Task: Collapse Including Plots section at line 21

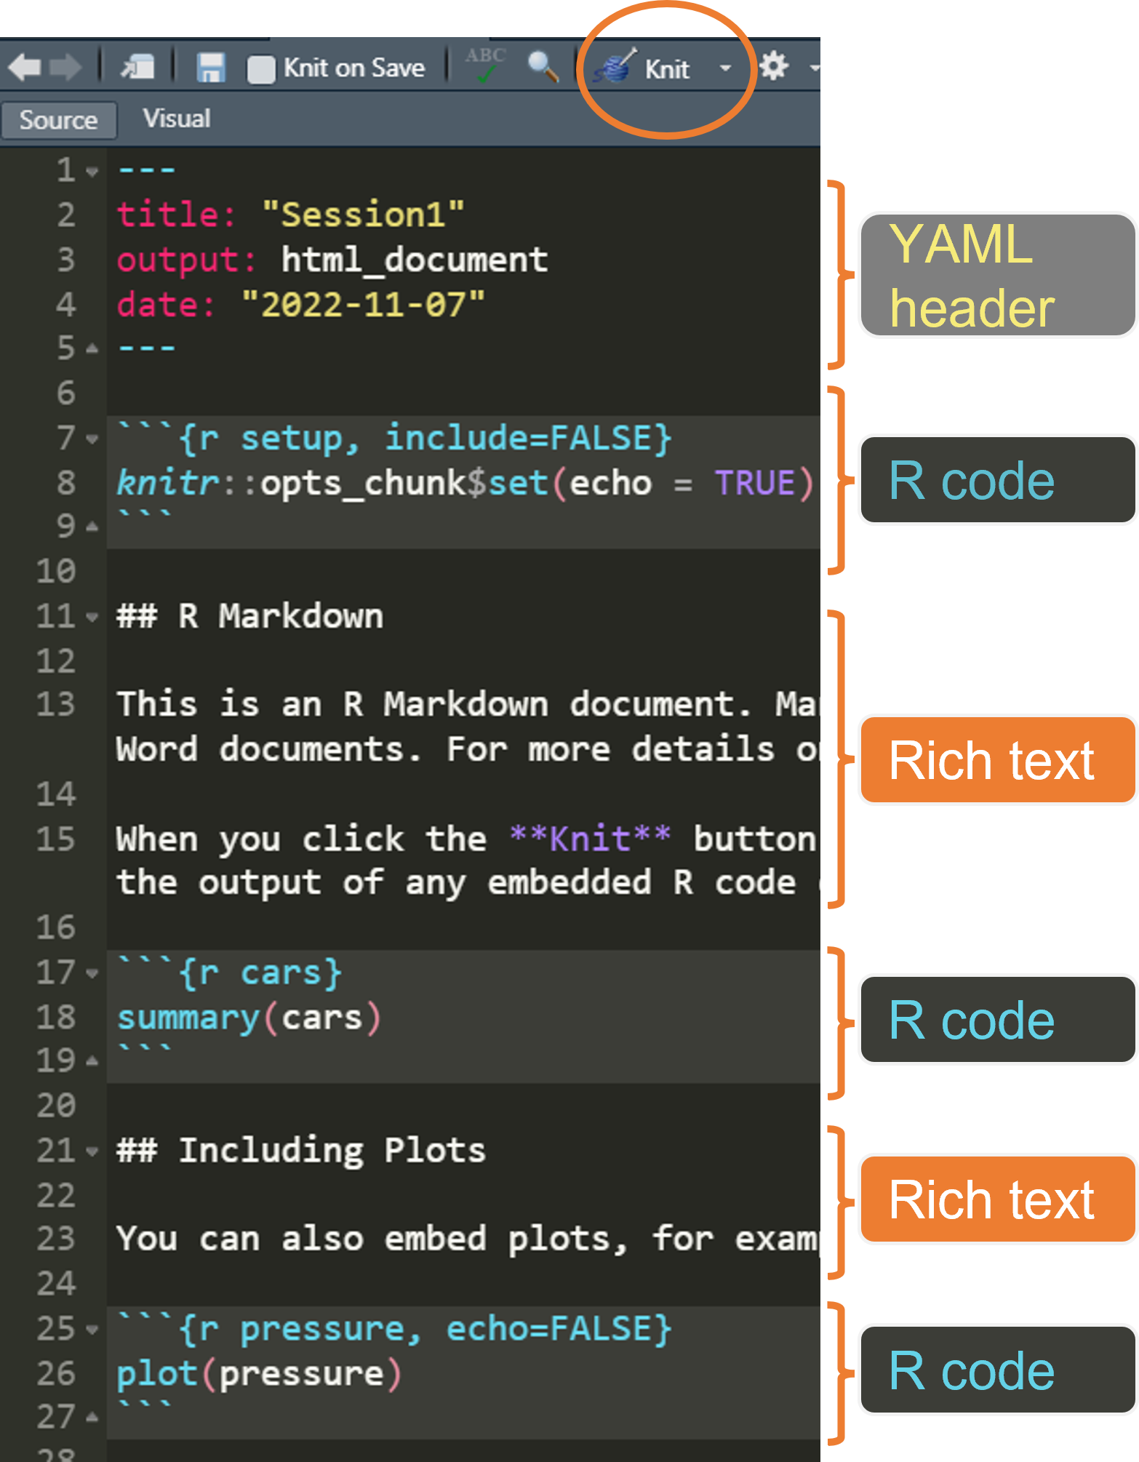Action: pos(92,1151)
